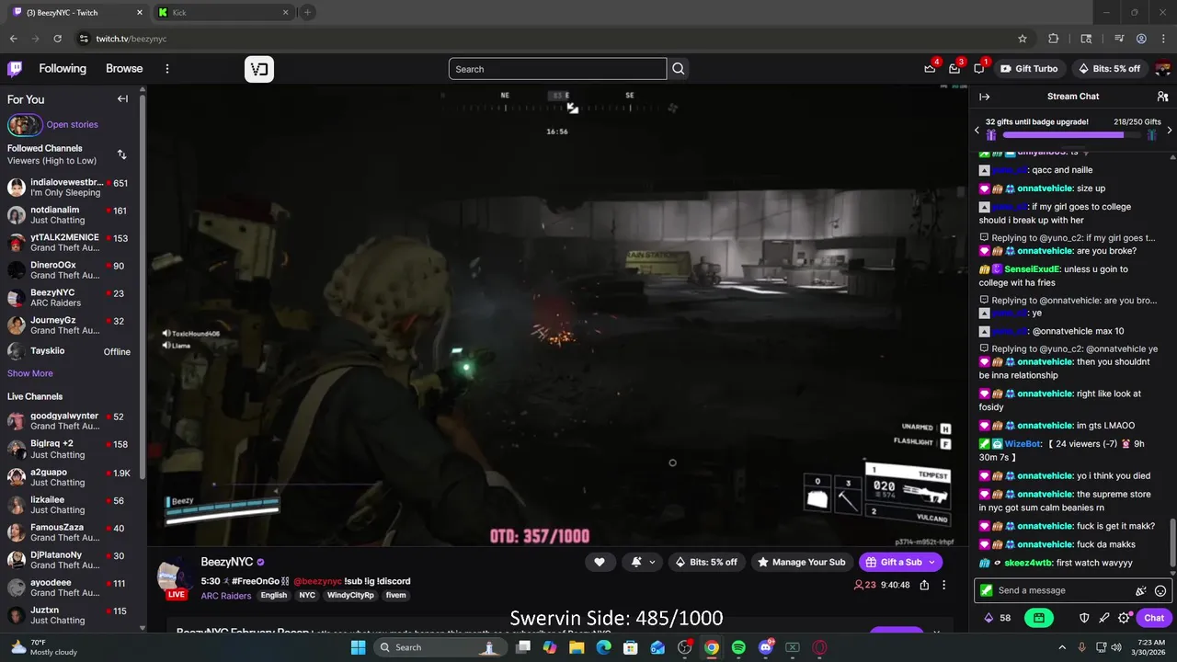Bookmark this page with star icon
The height and width of the screenshot is (662, 1177).
(1023, 39)
